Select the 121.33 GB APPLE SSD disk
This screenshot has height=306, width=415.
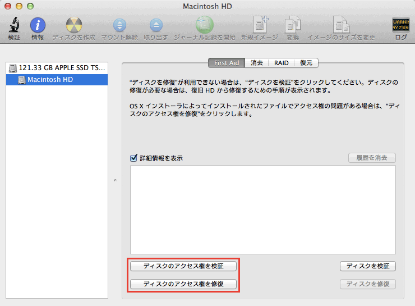[57, 68]
